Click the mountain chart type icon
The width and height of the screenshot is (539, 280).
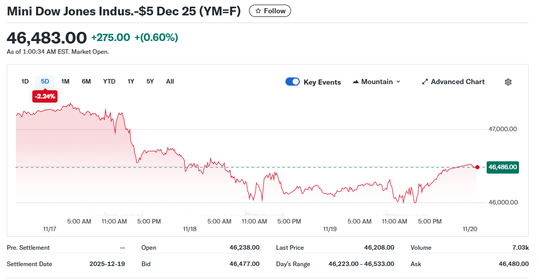(x=356, y=82)
